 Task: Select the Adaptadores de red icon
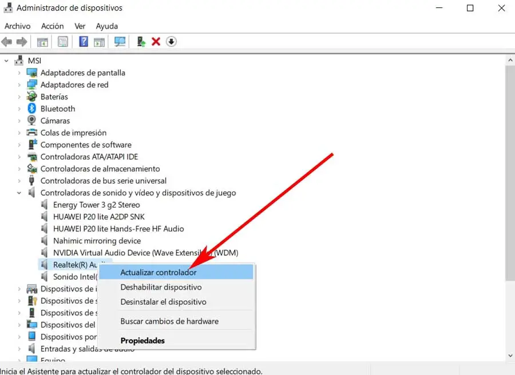click(x=32, y=84)
